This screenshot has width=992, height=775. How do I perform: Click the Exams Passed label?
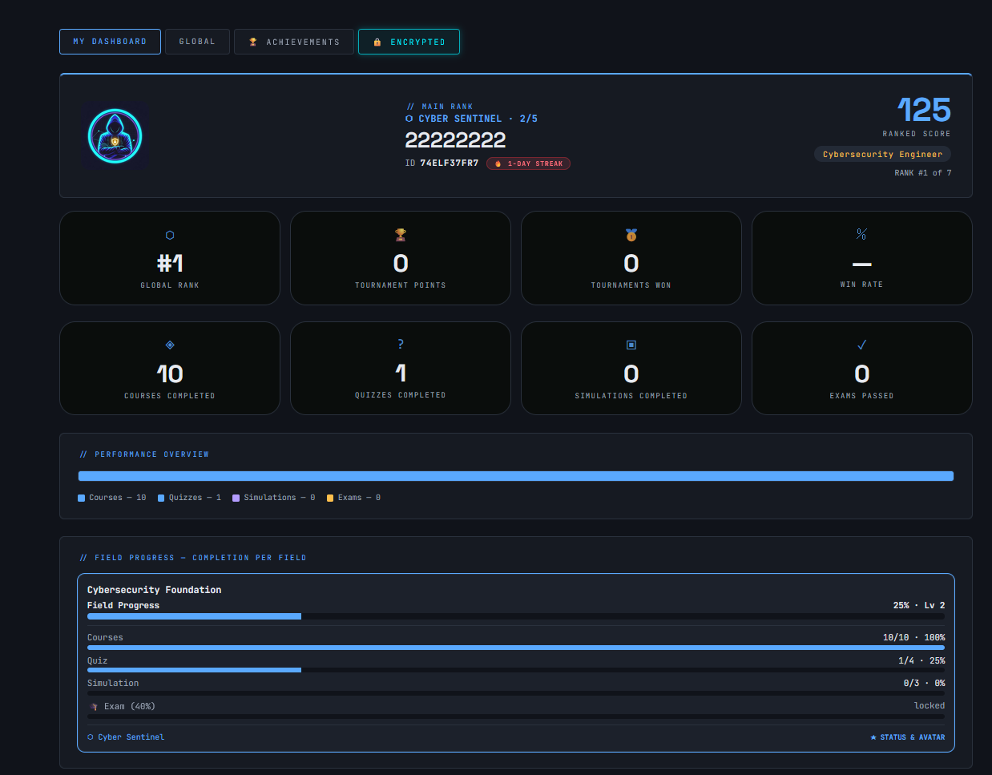[862, 396]
